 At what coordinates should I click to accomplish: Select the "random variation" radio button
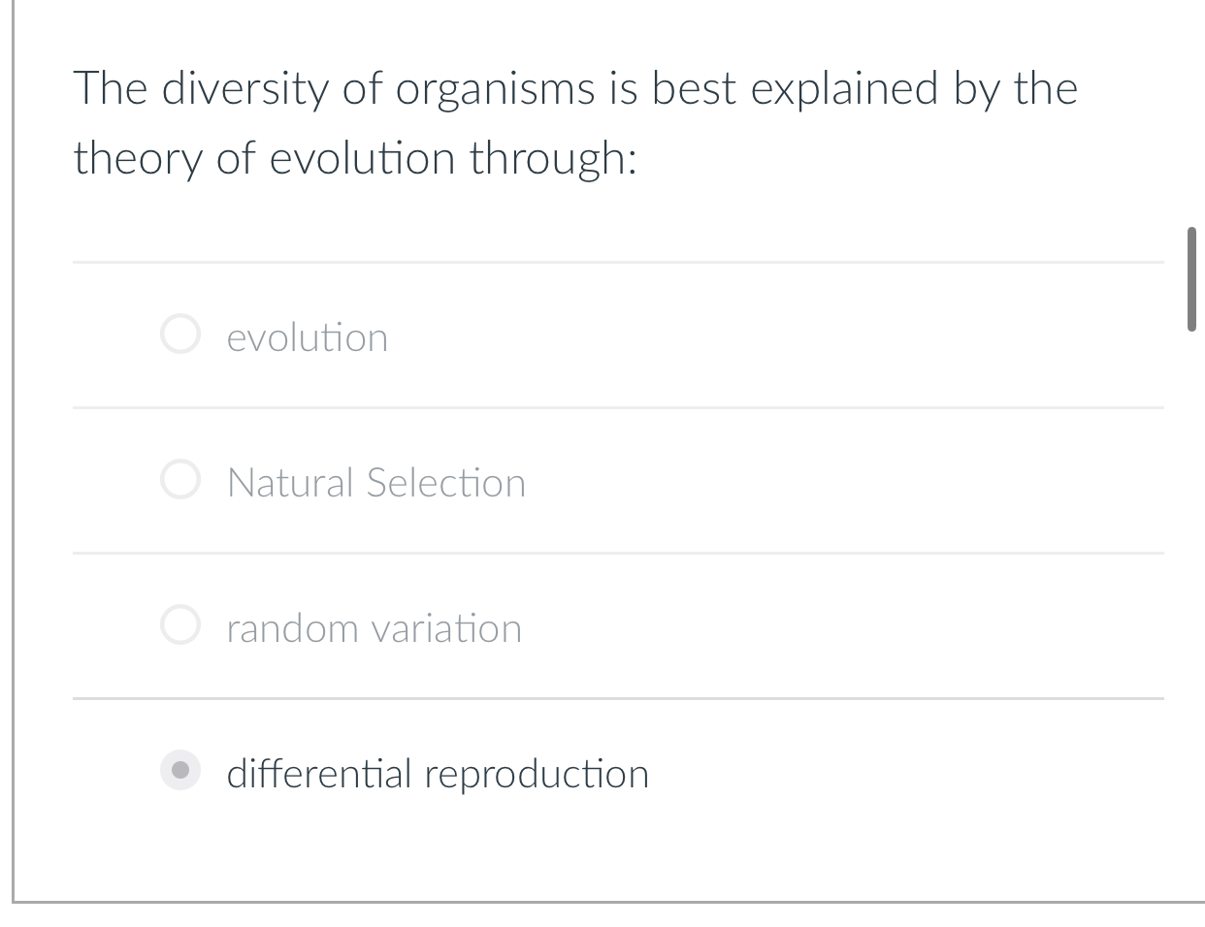pos(180,626)
